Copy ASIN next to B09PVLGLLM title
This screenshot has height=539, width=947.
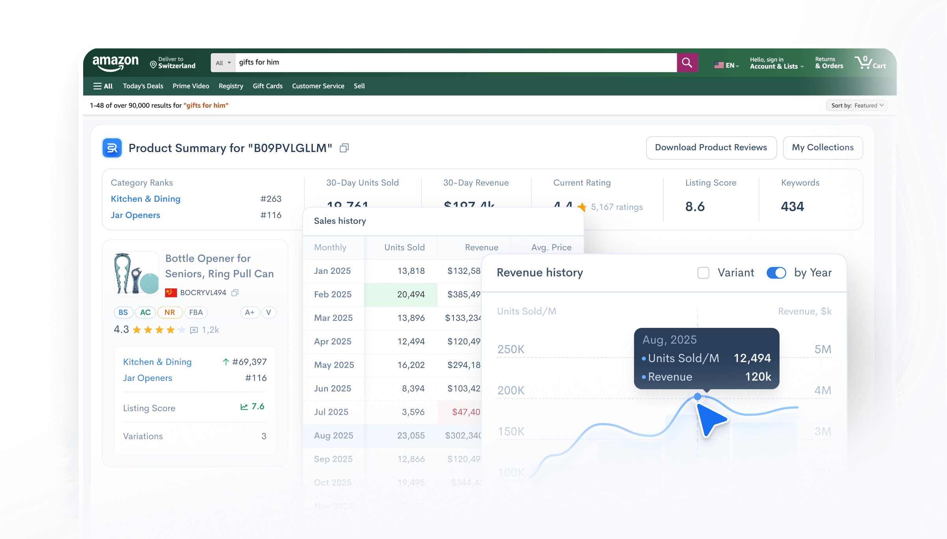click(344, 148)
